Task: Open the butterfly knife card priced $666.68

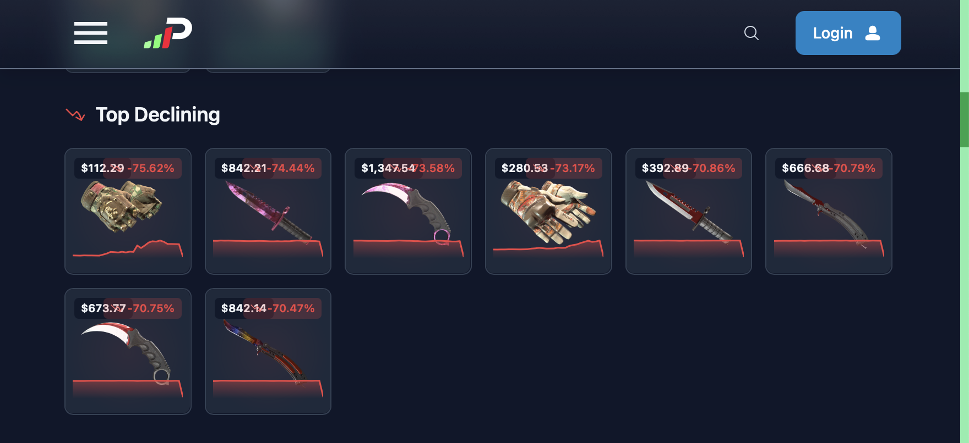Action: [829, 211]
